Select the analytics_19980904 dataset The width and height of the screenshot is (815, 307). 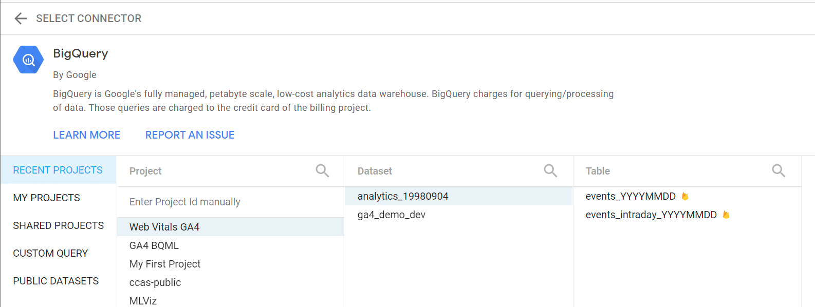click(x=403, y=196)
